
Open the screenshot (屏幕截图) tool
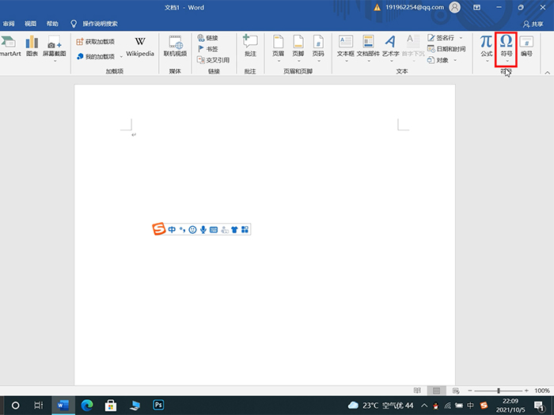pos(54,49)
